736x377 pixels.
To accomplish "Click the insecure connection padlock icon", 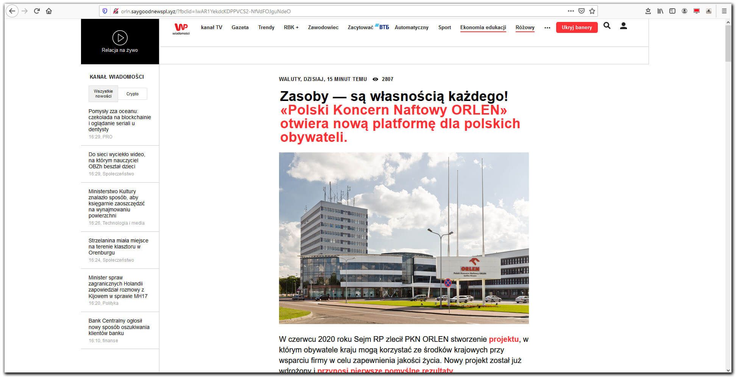I will coord(115,11).
